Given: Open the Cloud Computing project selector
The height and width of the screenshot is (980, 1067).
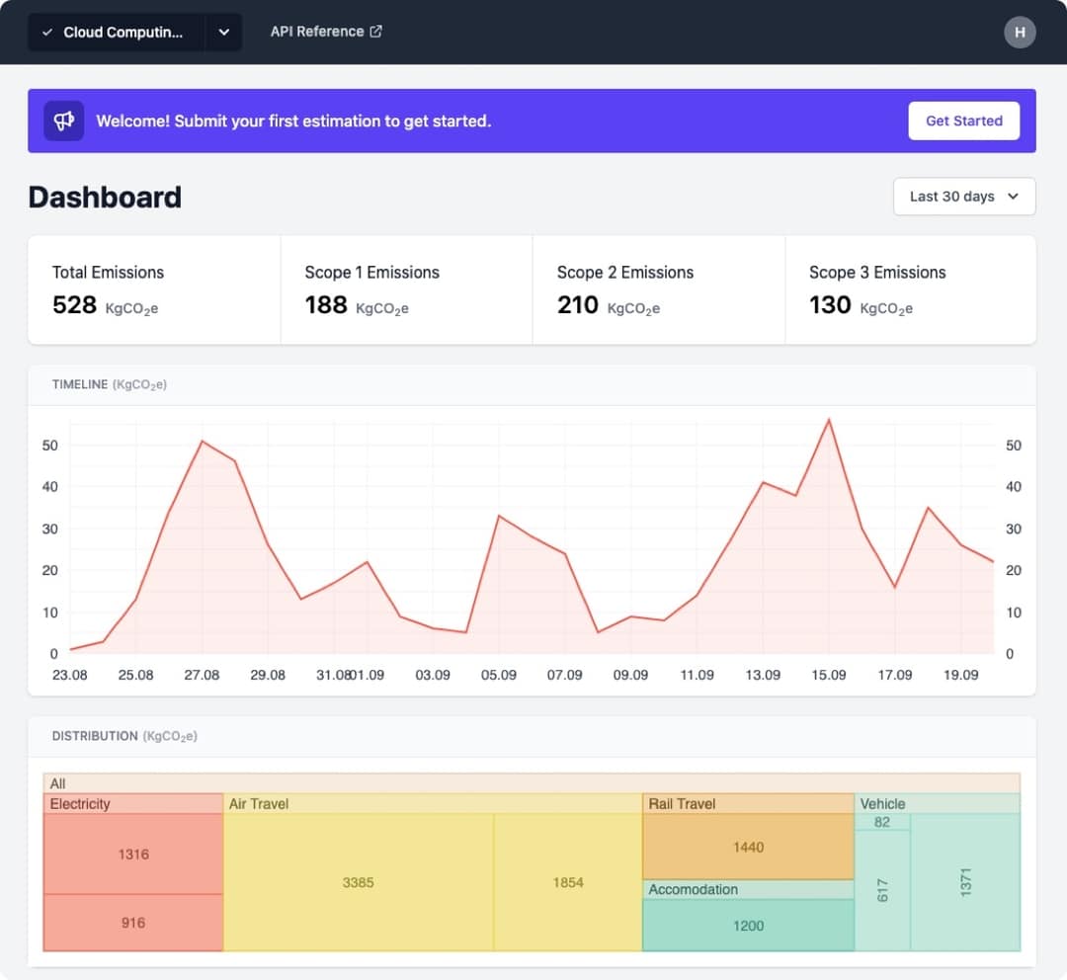Looking at the screenshot, I should [117, 32].
